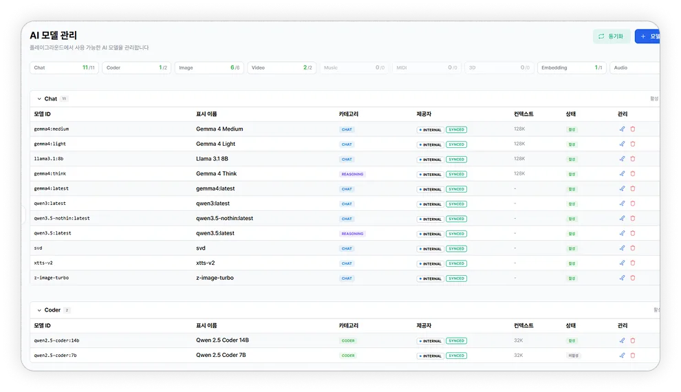
Task: Delete the z-image-turbo model
Action: tap(633, 278)
